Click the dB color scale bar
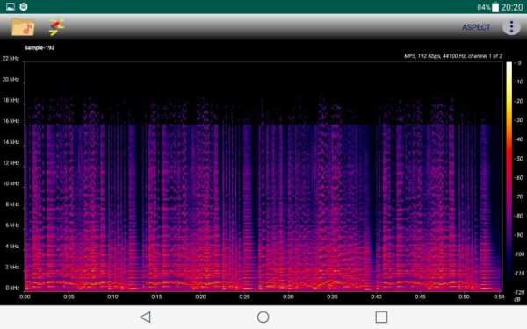The width and height of the screenshot is (527, 329). tap(509, 176)
